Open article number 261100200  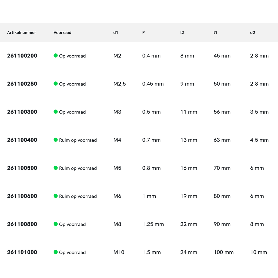22,56
